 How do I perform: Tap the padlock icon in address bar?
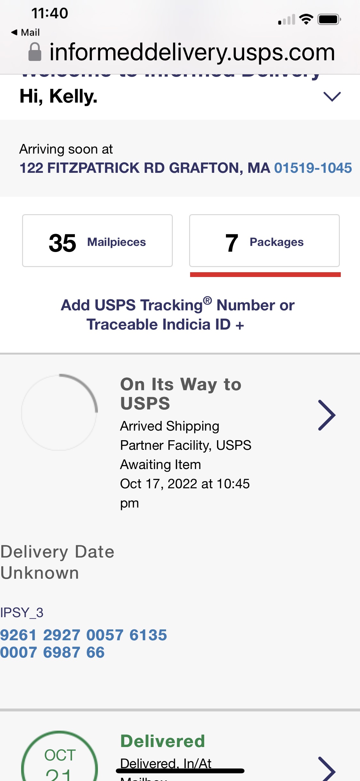[x=35, y=52]
